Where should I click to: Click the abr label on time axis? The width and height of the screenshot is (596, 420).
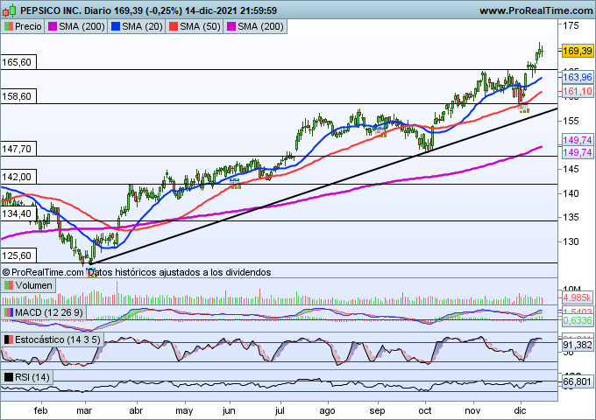(x=136, y=410)
